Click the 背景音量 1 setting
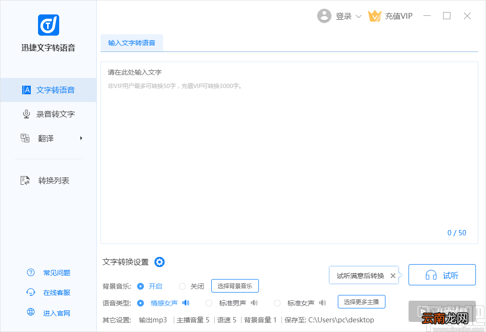The image size is (486, 332). 260,320
